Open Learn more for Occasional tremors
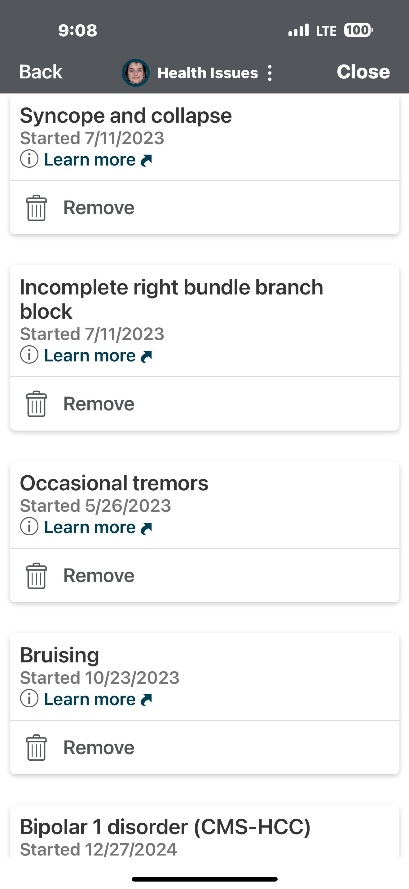Screen dimensions: 409x889 98,527
